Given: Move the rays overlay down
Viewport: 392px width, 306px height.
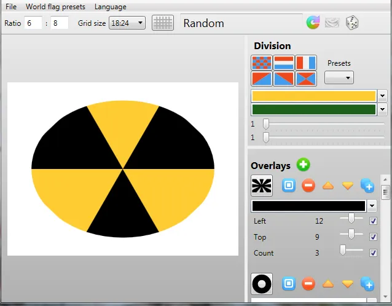Looking at the screenshot, I should [x=348, y=186].
